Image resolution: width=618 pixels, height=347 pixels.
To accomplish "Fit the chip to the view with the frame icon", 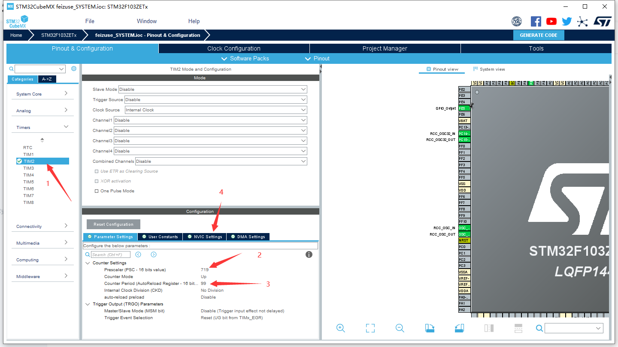I will [x=370, y=328].
